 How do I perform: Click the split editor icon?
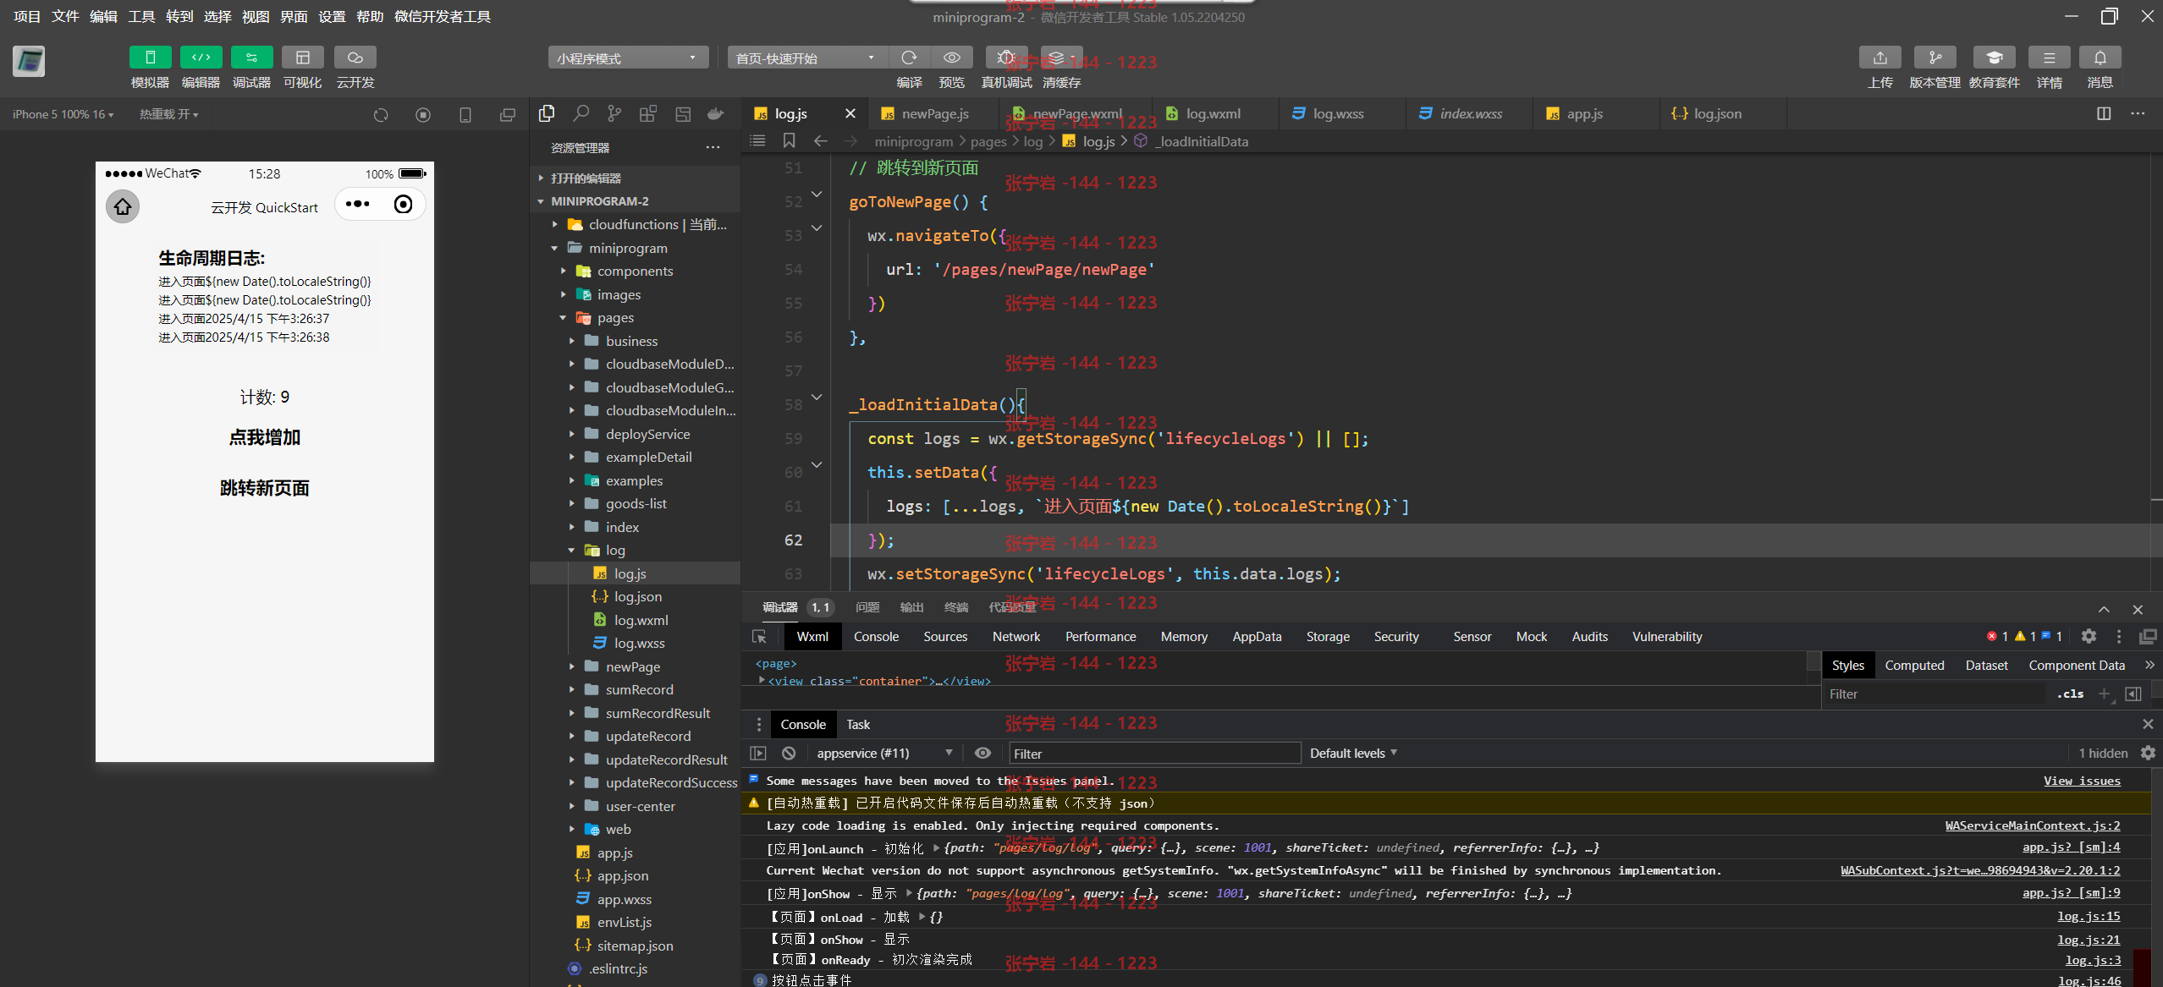coord(2104,113)
